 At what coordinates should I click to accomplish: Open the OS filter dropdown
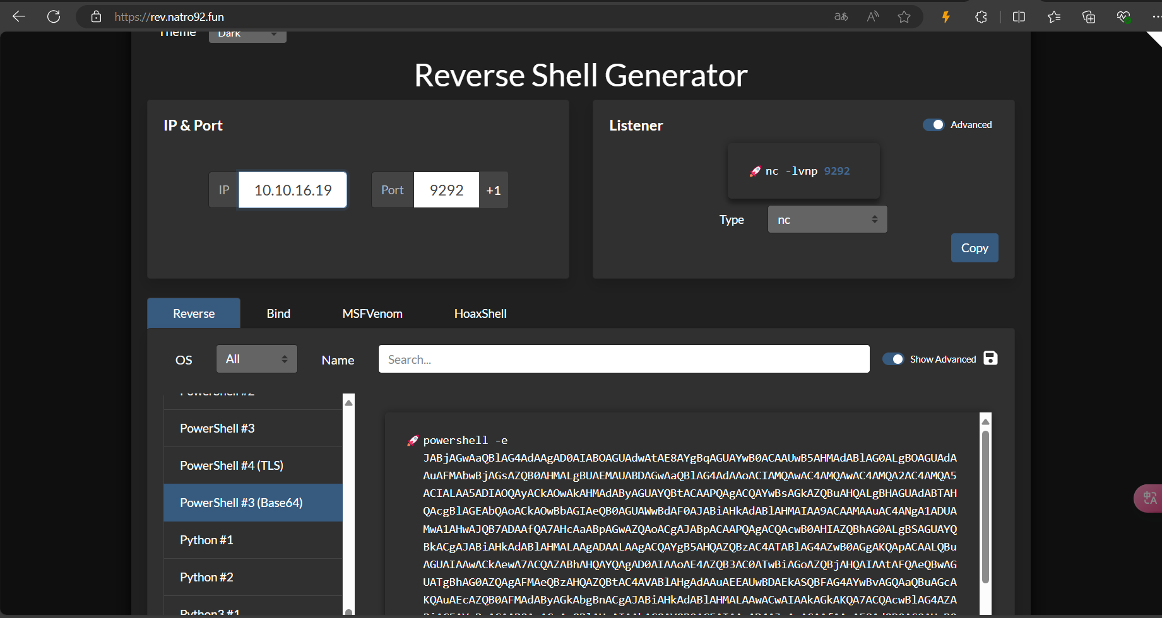(x=256, y=359)
